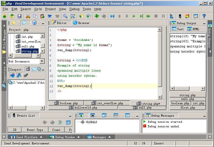214x147 pixels.
Task: Click the green back navigation arrow
Action: point(97,16)
